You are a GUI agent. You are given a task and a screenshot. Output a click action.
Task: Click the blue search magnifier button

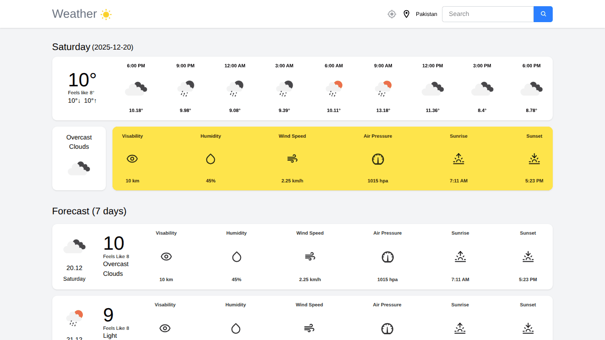(x=543, y=14)
